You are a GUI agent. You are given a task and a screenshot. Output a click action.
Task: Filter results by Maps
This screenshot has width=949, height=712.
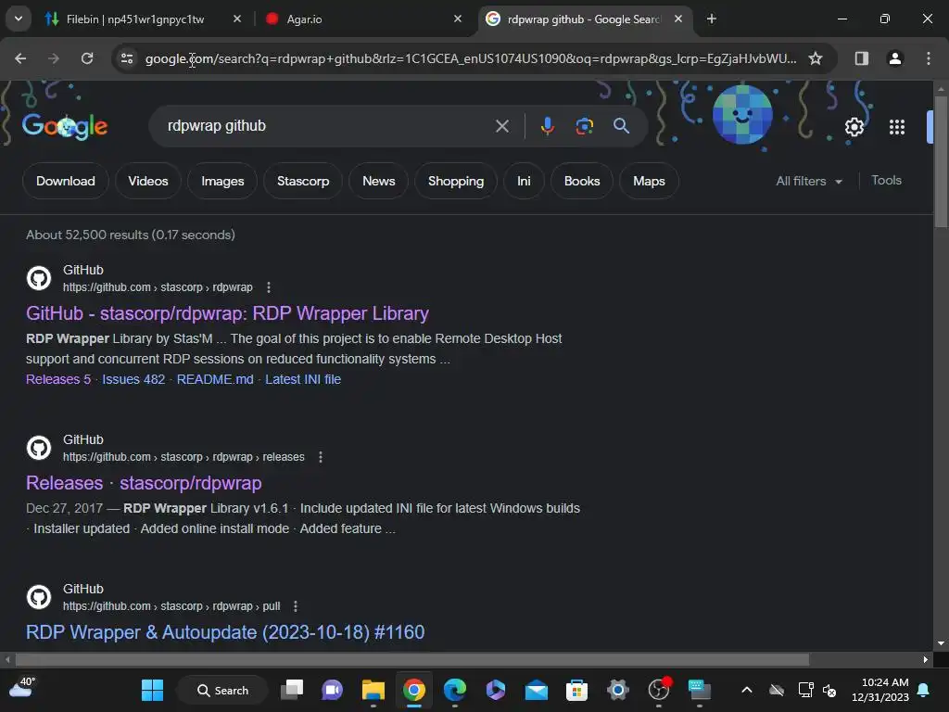click(x=649, y=181)
